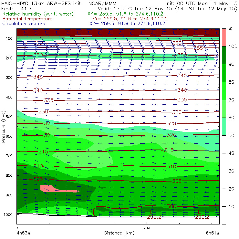Click the '300' potential temperature contour label
This screenshot has height=239, width=239.
tap(171, 206)
